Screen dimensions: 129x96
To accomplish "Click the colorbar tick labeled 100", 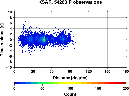I will [x=70, y=88].
